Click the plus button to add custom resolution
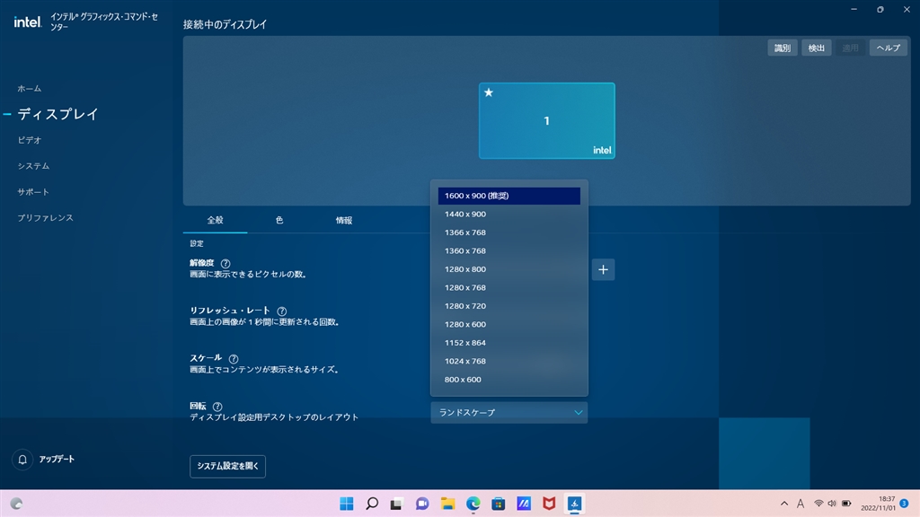Image resolution: width=920 pixels, height=517 pixels. click(603, 269)
